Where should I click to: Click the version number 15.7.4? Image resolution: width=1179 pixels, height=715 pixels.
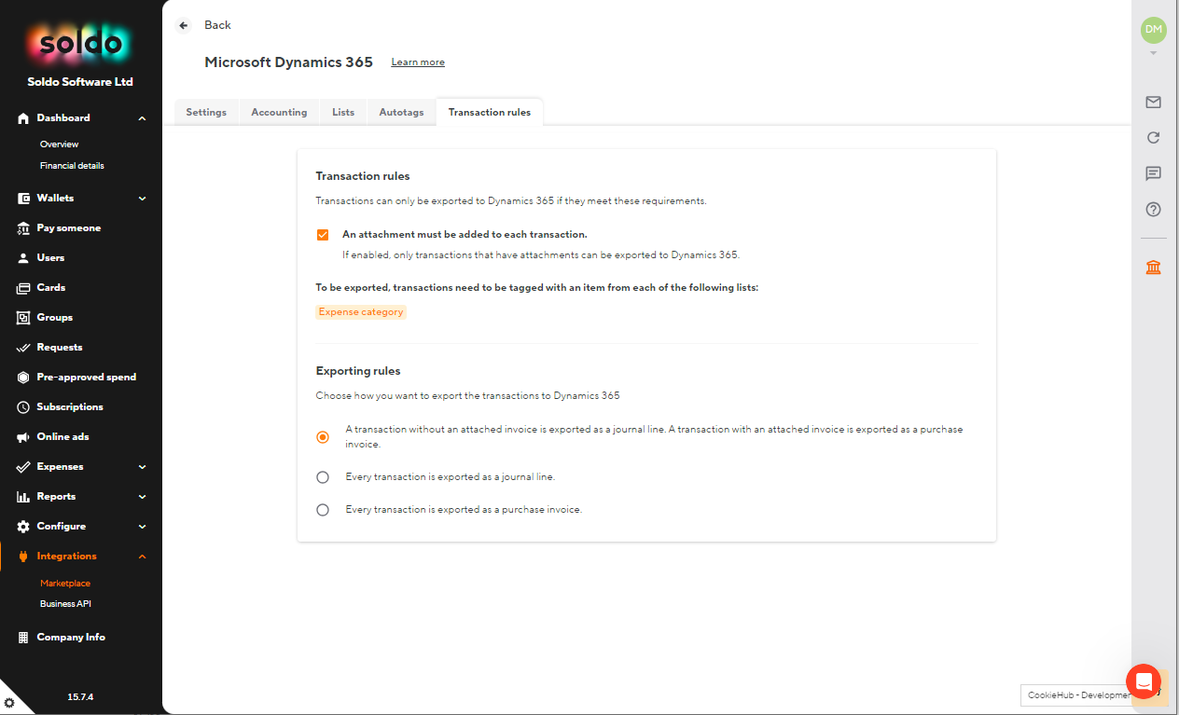point(80,697)
